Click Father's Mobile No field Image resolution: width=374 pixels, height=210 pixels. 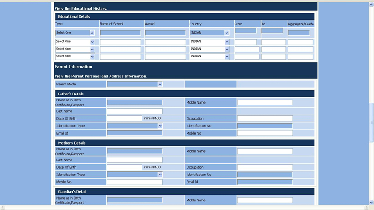[x=265, y=133]
